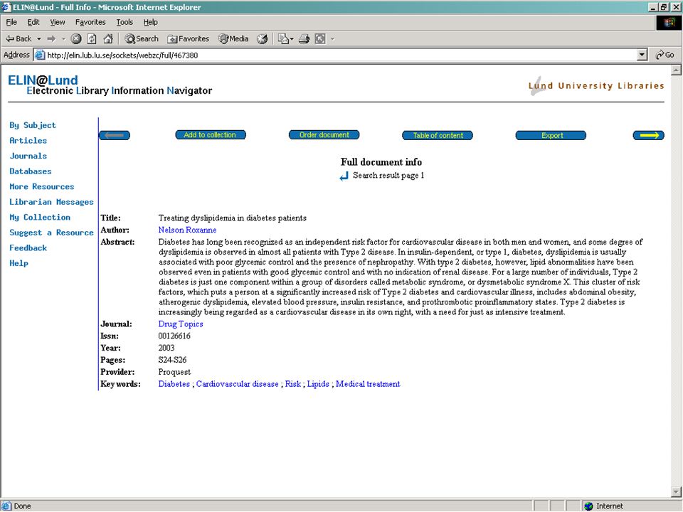Viewport: 683px width, 512px height.
Task: Print the page with the Print icon
Action: (x=304, y=38)
